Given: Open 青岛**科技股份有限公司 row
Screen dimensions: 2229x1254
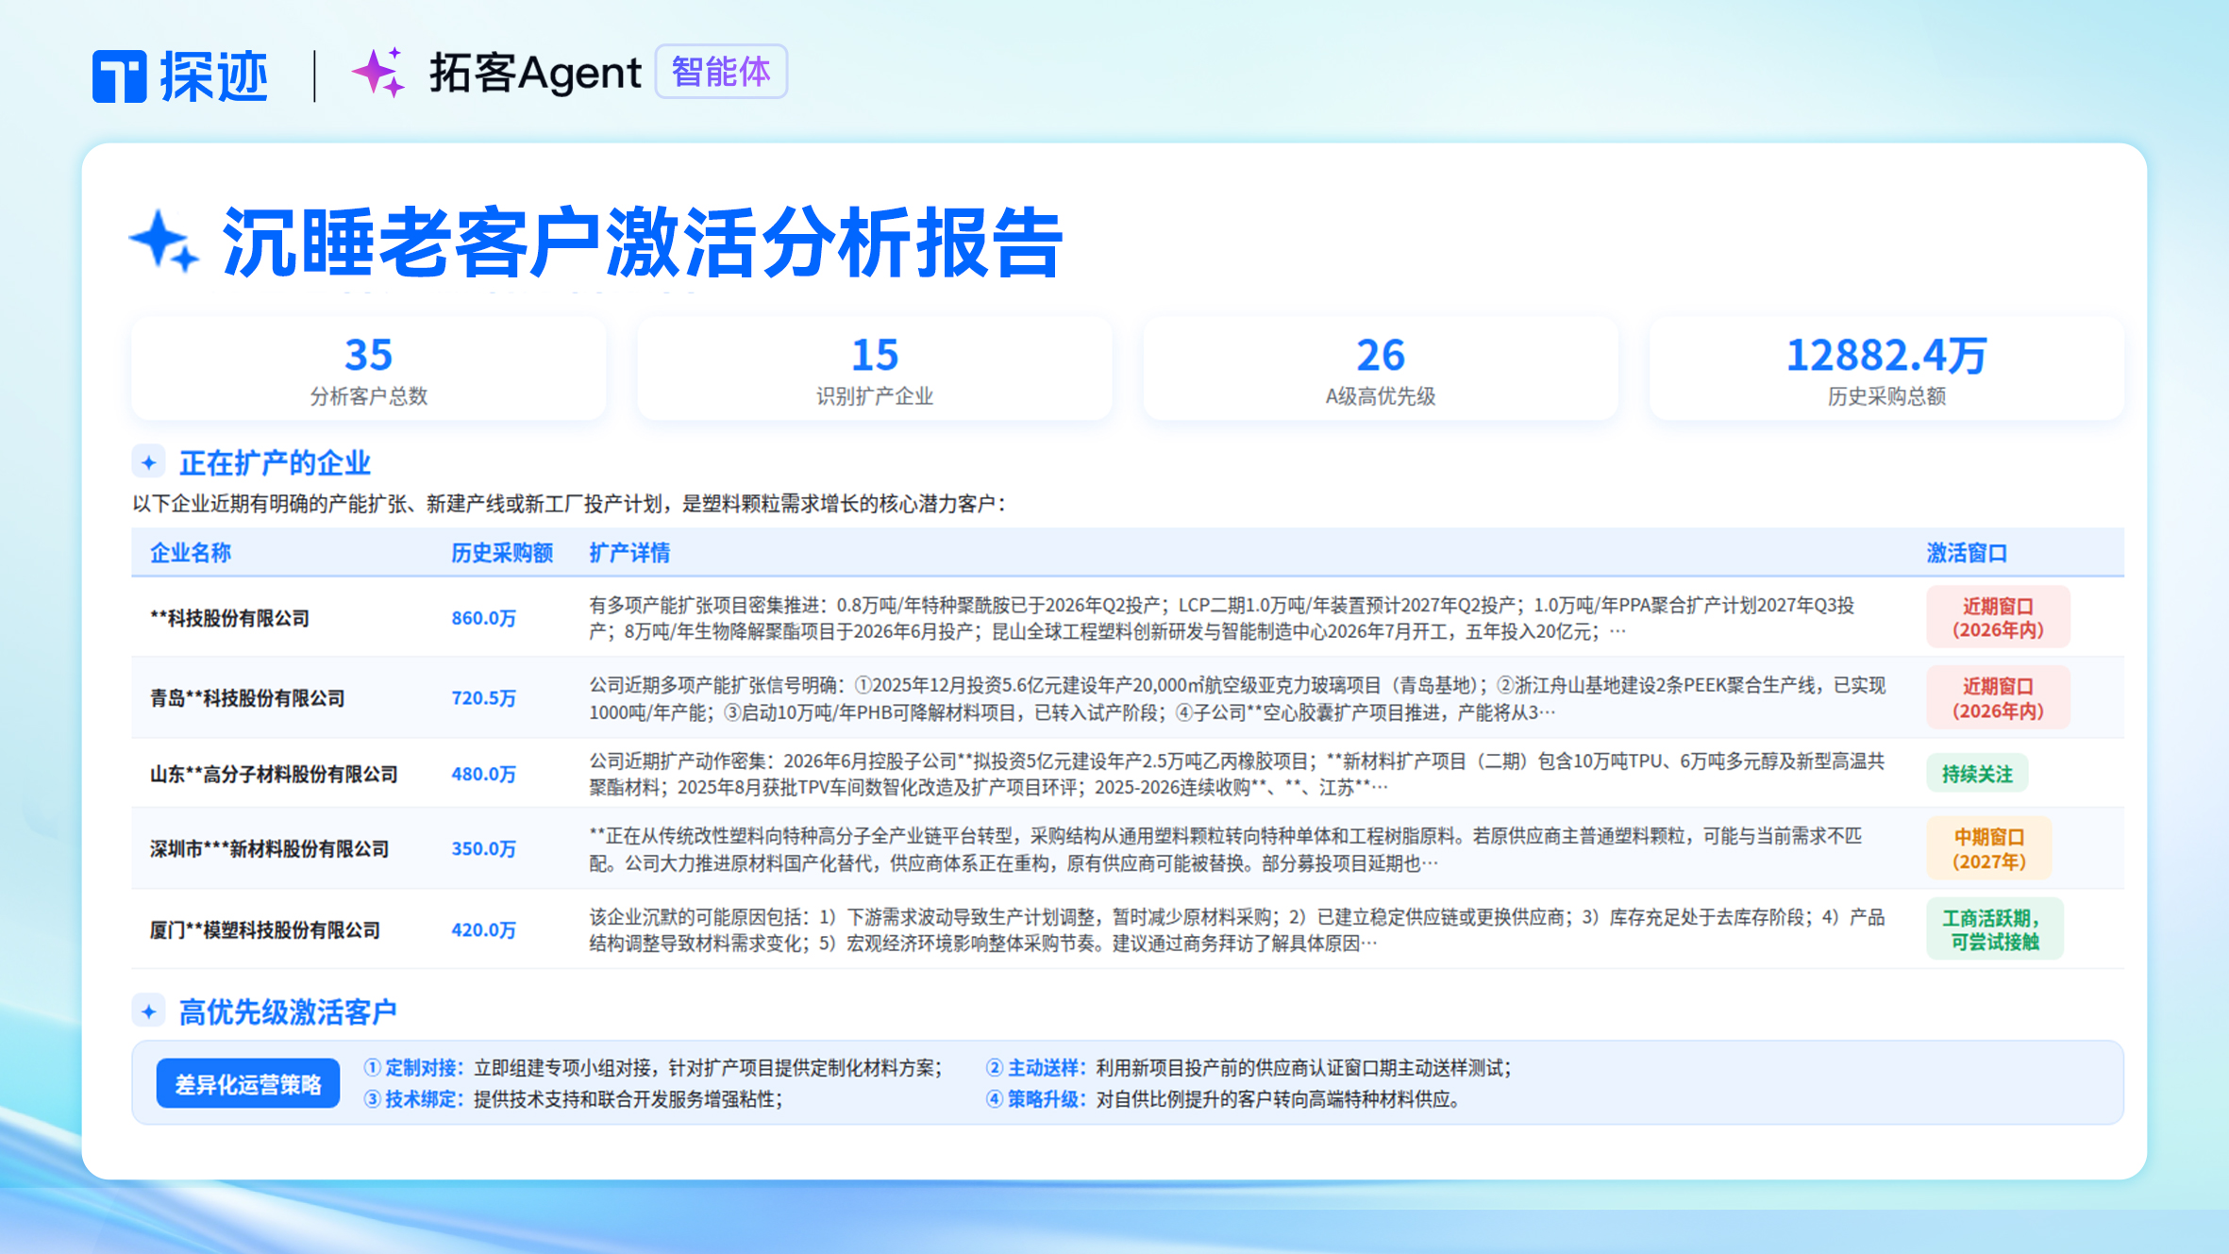Looking at the screenshot, I should click(1128, 698).
